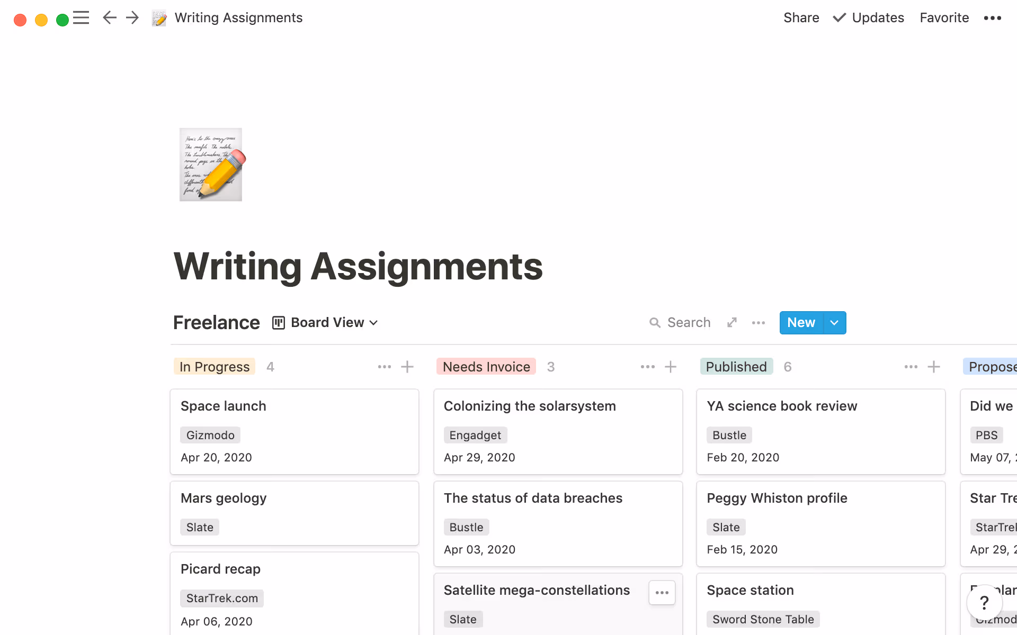
Task: Open the New button dropdown arrow
Action: 834,322
